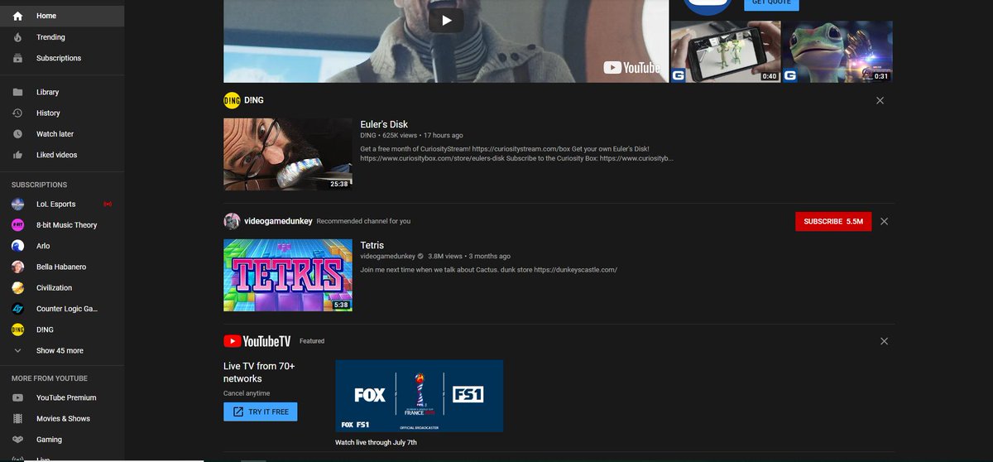Open Library folder icon

(17, 92)
